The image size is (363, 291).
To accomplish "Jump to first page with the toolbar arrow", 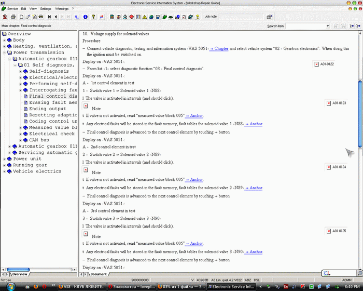I will tap(49, 17).
